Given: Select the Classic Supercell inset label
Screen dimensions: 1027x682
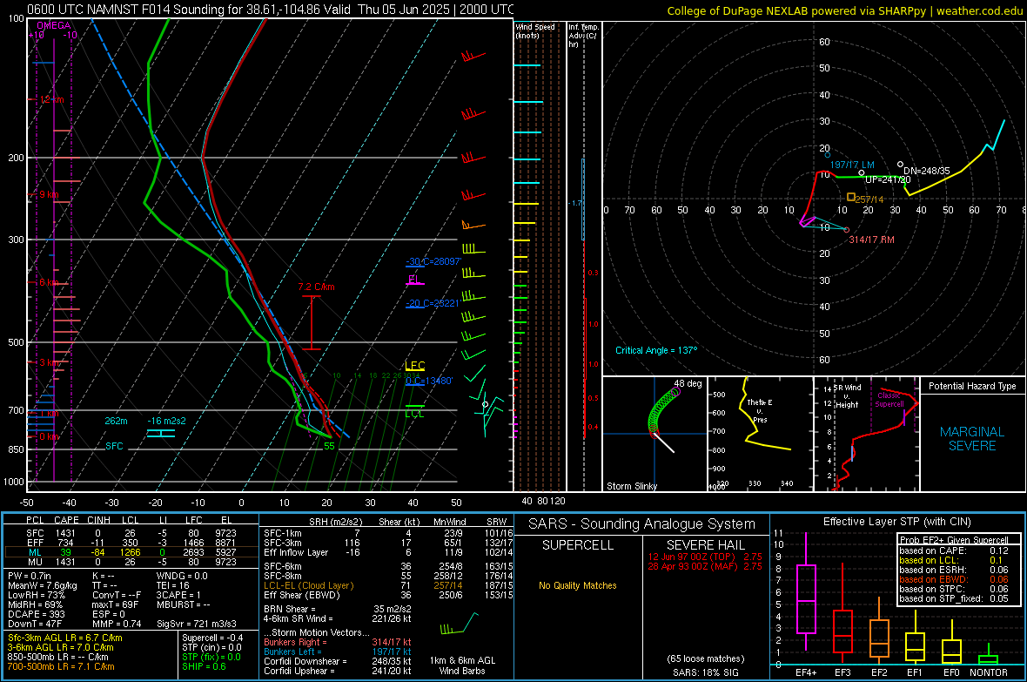Looking at the screenshot, I should click(x=889, y=400).
